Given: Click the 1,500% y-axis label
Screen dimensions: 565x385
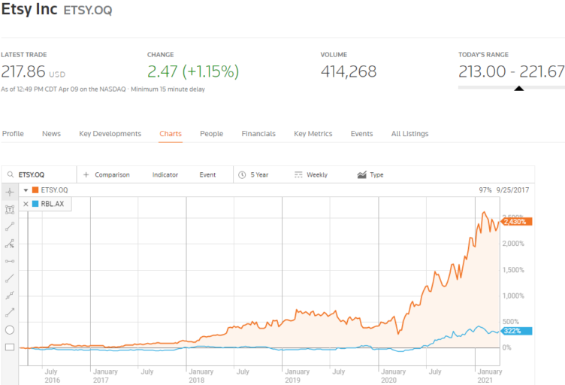Looking at the screenshot, I should (x=513, y=270).
